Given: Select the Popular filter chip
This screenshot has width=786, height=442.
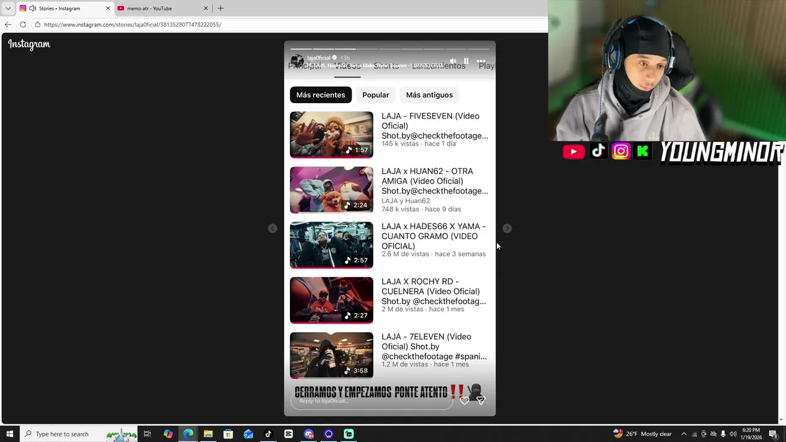Looking at the screenshot, I should pos(376,95).
